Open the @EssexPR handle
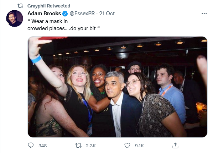The height and width of the screenshot is (153, 213). (82, 13)
